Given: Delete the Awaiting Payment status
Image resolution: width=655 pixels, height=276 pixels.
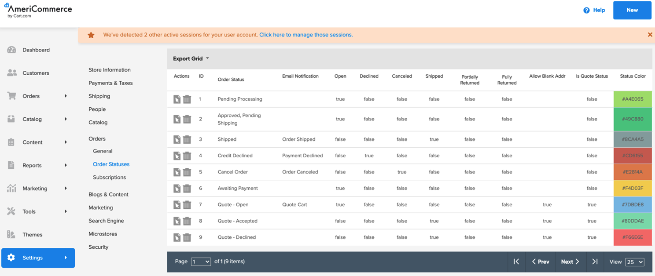Looking at the screenshot, I should (187, 188).
